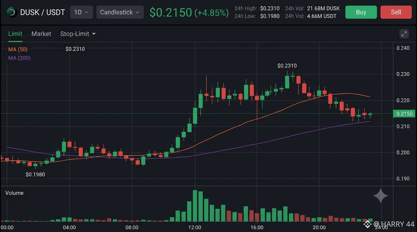Click the Volume panel label
The image size is (417, 232).
point(14,193)
